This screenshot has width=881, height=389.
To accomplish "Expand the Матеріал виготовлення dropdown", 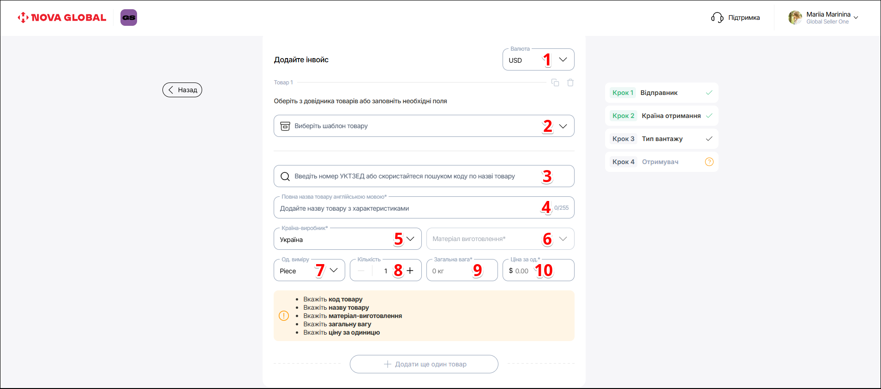I will point(563,239).
